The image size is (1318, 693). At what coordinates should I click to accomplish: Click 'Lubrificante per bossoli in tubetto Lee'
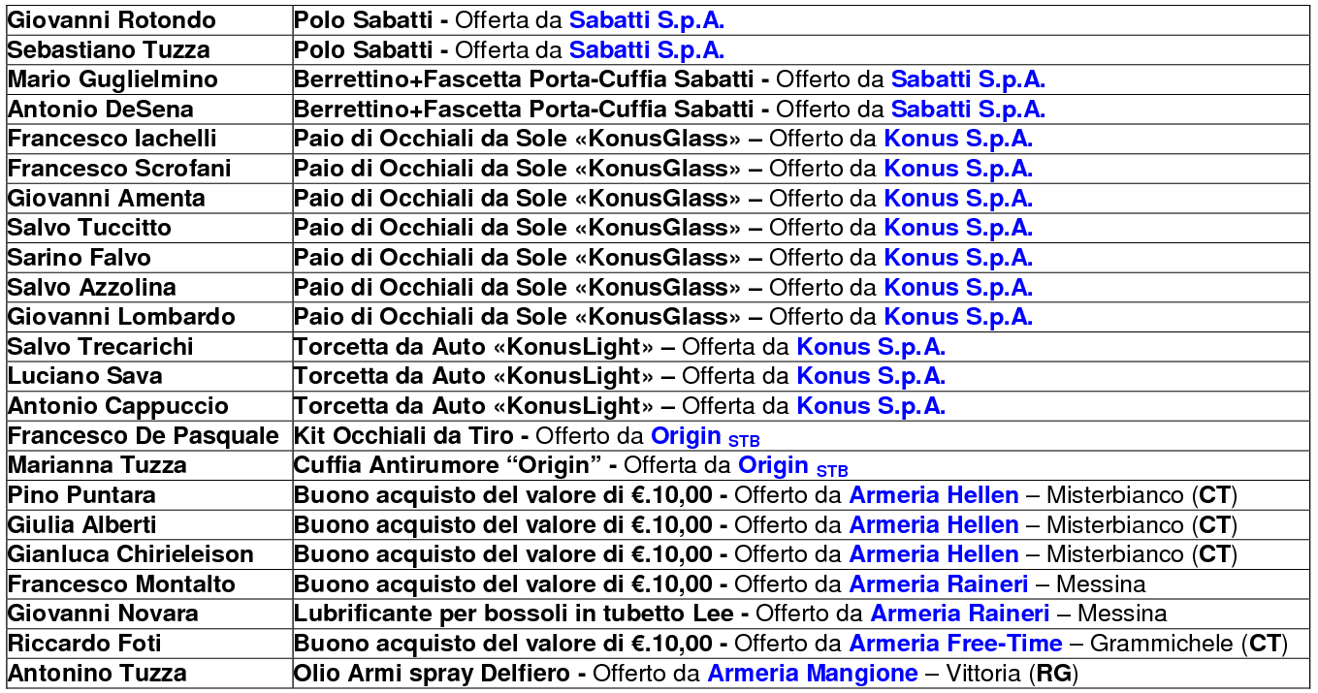click(513, 614)
